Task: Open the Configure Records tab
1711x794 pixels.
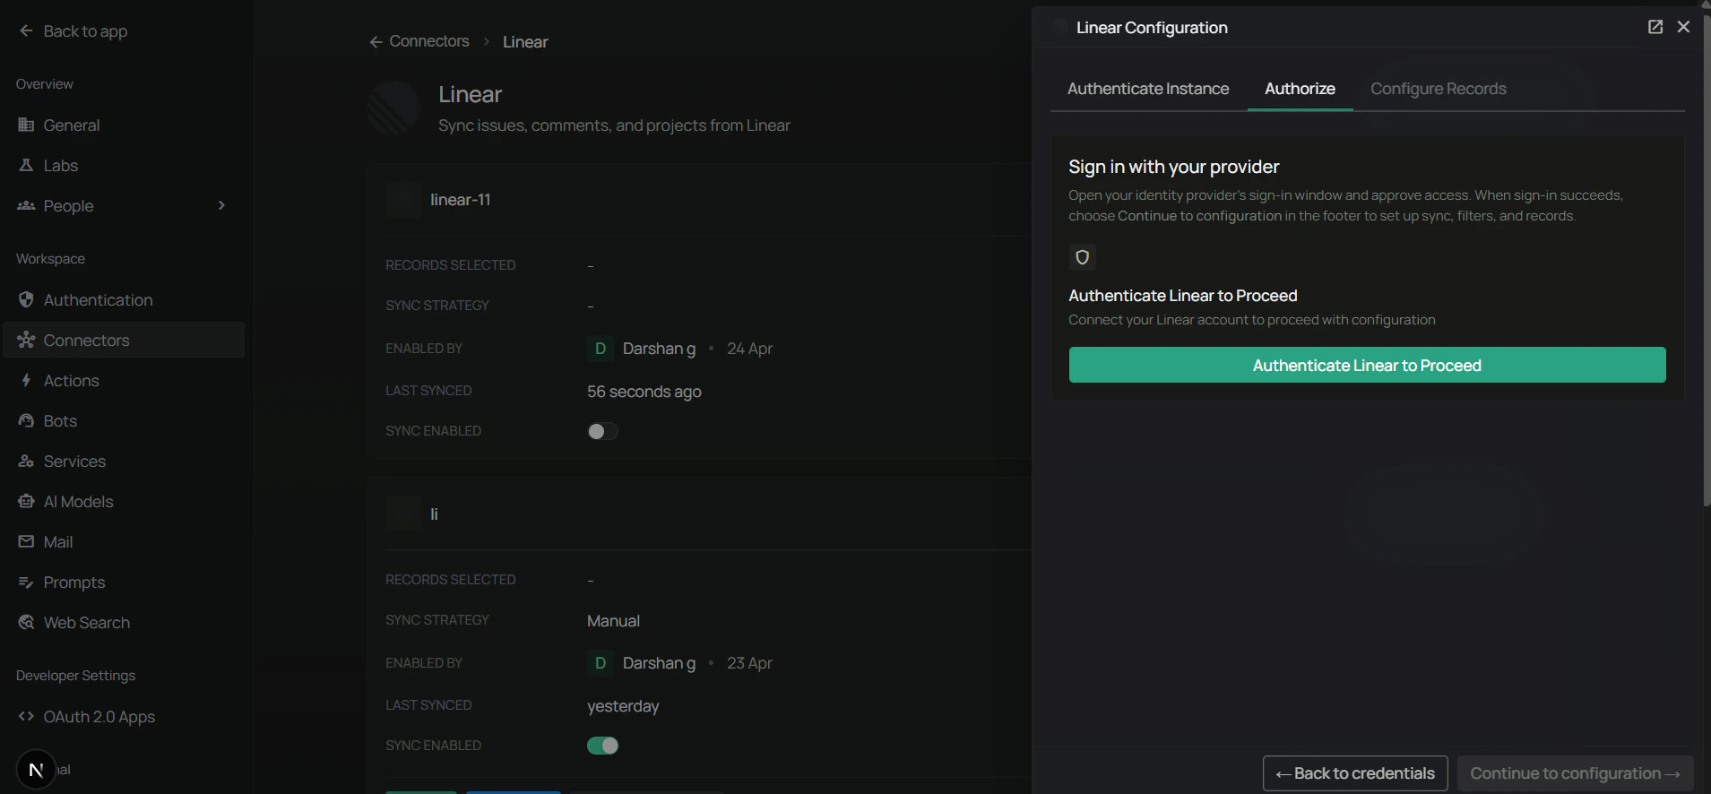Action: click(1438, 89)
